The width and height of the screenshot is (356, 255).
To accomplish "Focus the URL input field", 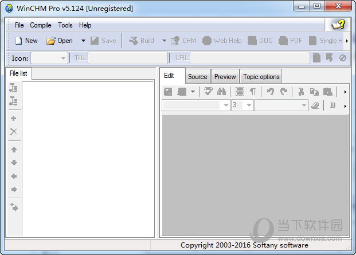I will pyautogui.click(x=250, y=58).
